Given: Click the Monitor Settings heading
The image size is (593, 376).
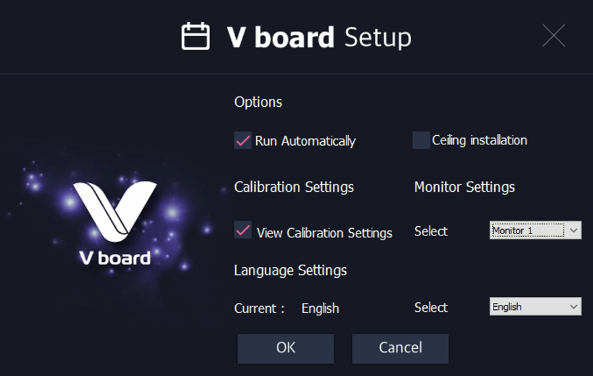Looking at the screenshot, I should (465, 187).
